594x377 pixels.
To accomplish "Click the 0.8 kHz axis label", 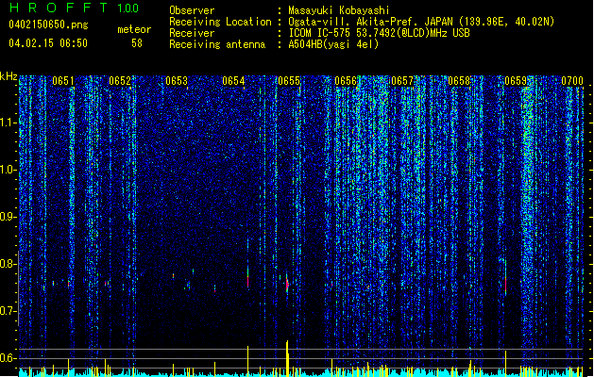I will [8, 264].
